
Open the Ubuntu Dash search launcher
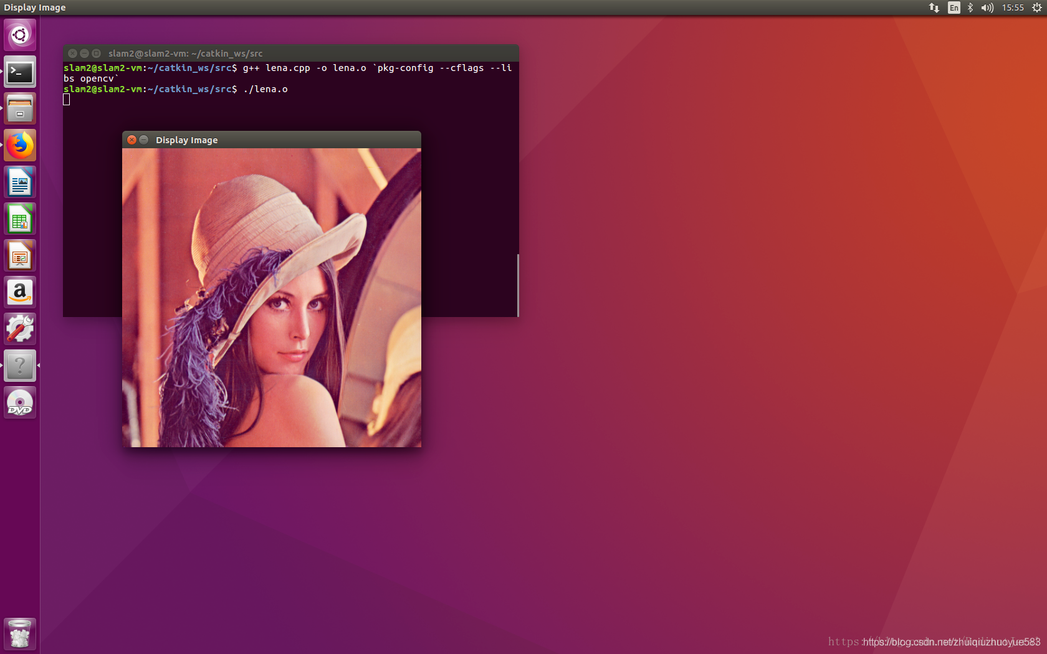point(20,35)
